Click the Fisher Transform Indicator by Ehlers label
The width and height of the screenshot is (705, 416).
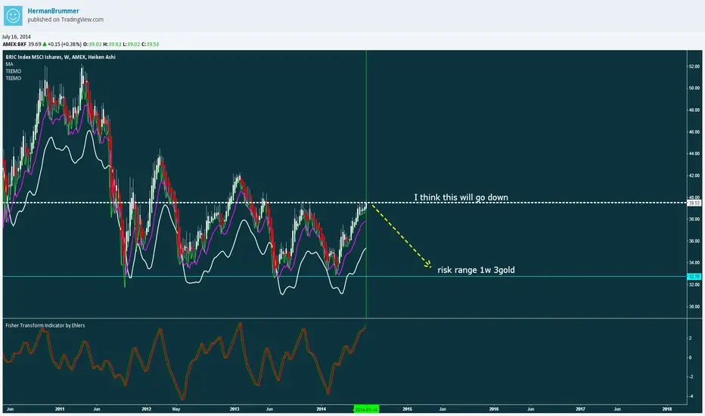click(x=45, y=325)
